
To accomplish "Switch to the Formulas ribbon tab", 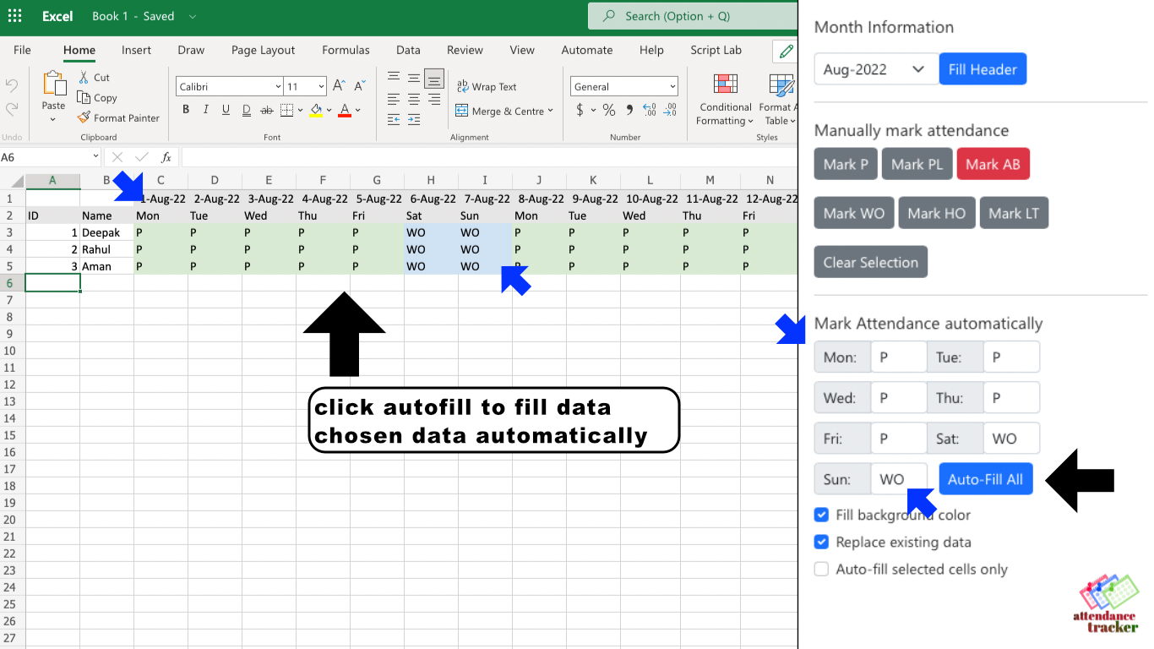I will pos(346,50).
